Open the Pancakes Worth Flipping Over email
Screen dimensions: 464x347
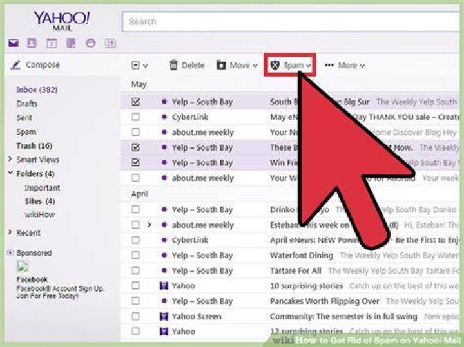point(325,301)
